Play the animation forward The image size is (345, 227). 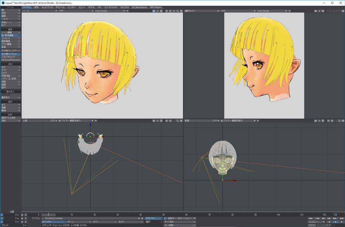pos(341,222)
